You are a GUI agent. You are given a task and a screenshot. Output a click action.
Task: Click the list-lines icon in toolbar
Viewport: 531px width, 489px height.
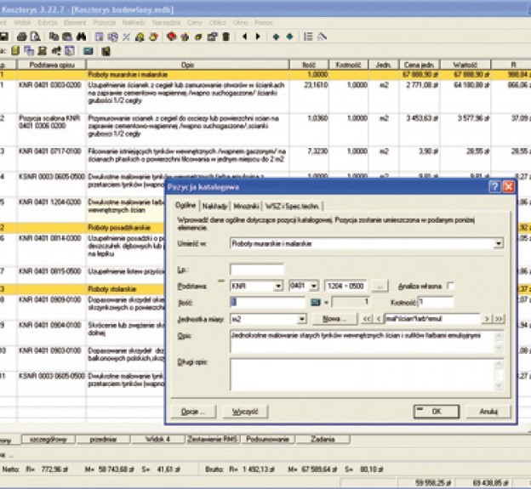point(308,37)
